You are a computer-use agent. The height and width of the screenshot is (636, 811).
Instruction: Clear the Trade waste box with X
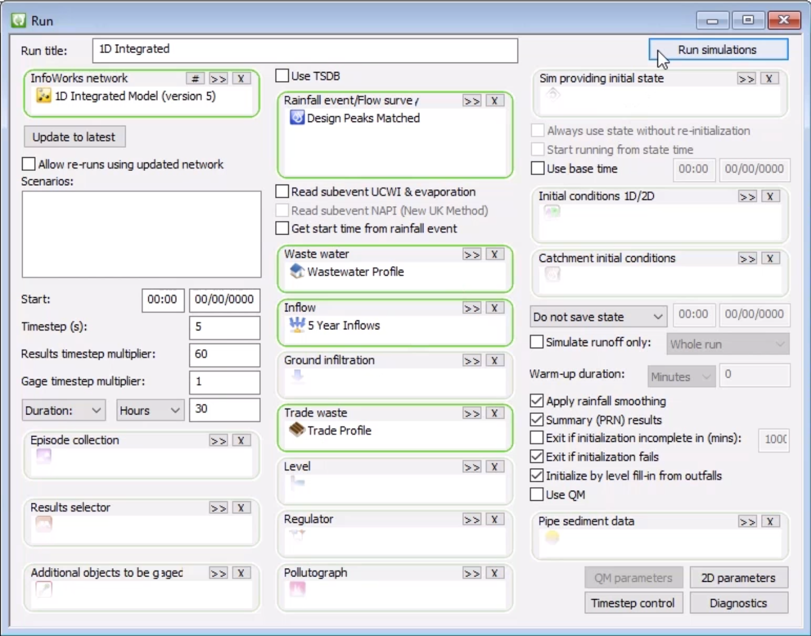pyautogui.click(x=495, y=413)
